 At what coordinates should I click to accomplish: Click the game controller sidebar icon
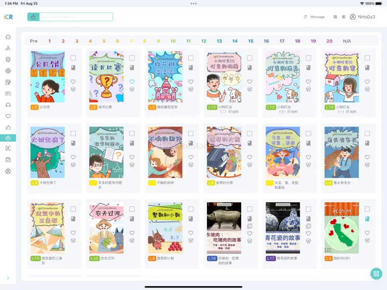(8, 93)
